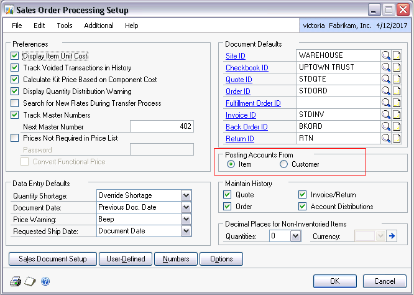Open the Additional menu

[99, 26]
